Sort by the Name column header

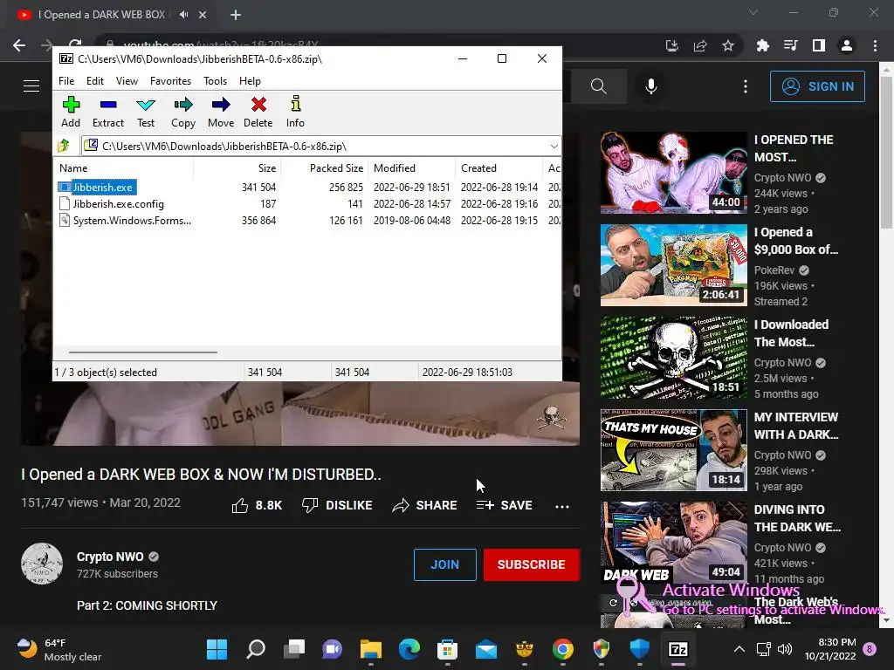pyautogui.click(x=124, y=168)
